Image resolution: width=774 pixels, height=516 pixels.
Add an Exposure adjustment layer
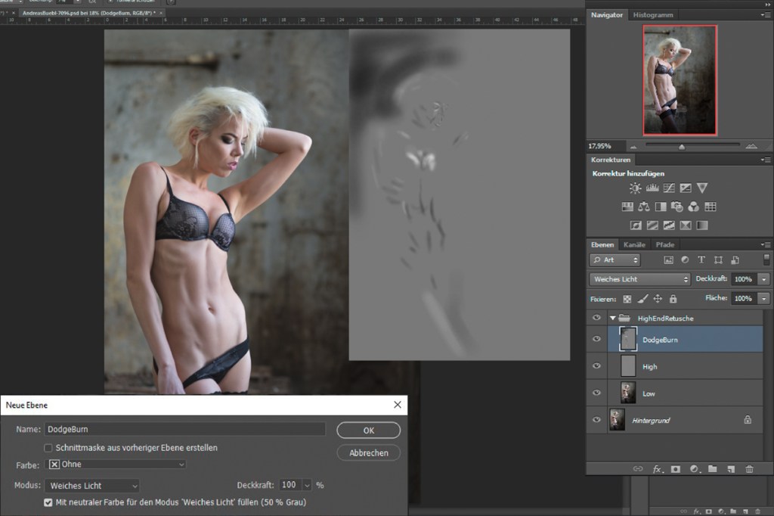(x=685, y=188)
